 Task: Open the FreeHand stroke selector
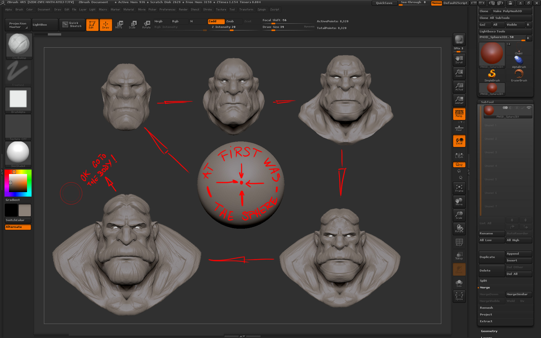tap(18, 73)
